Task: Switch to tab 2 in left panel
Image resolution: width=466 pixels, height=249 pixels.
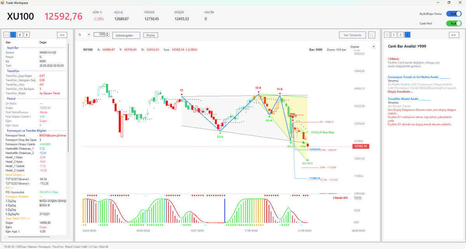Action: coord(20,35)
